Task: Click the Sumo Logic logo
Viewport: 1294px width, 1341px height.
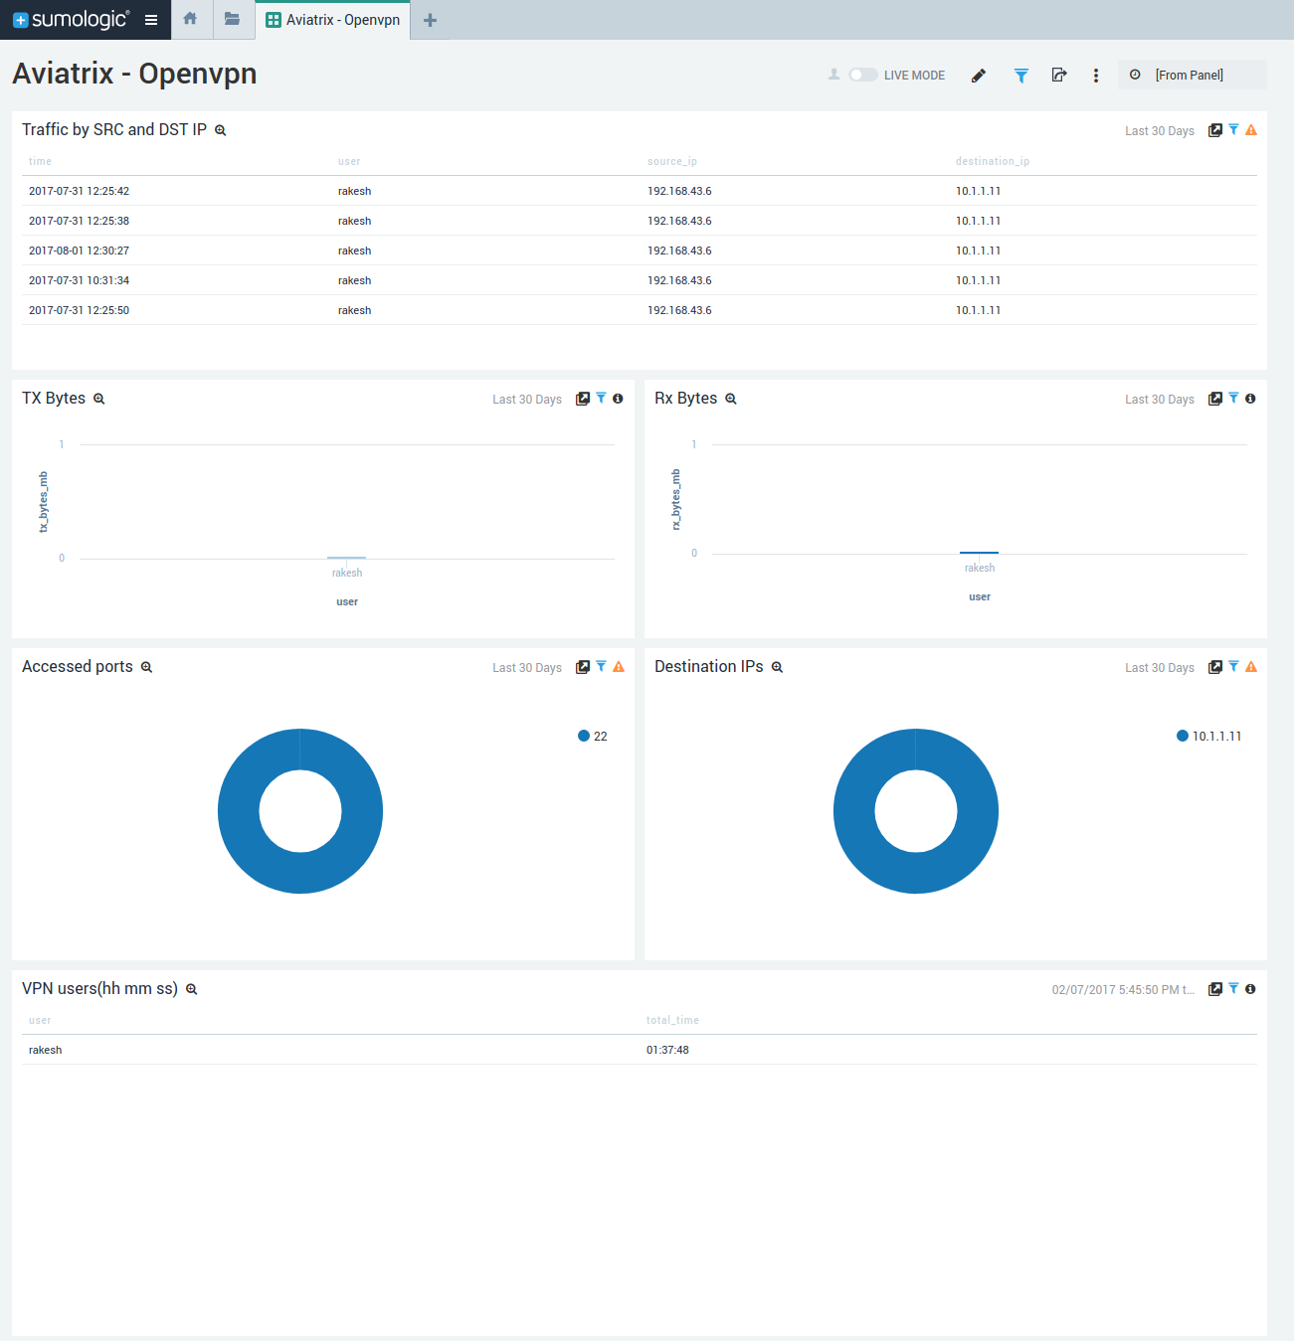Action: click(x=71, y=20)
